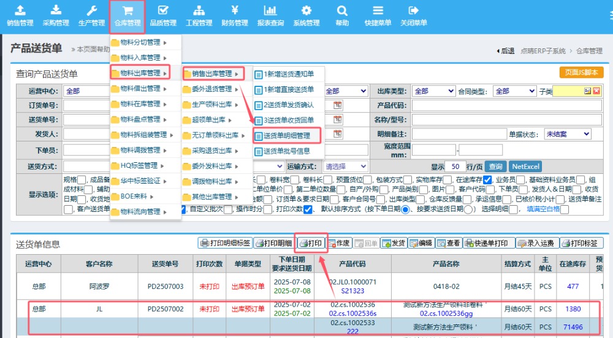The width and height of the screenshot is (613, 338).
Task: Open the 销售管理 module icon
Action: tap(20, 10)
